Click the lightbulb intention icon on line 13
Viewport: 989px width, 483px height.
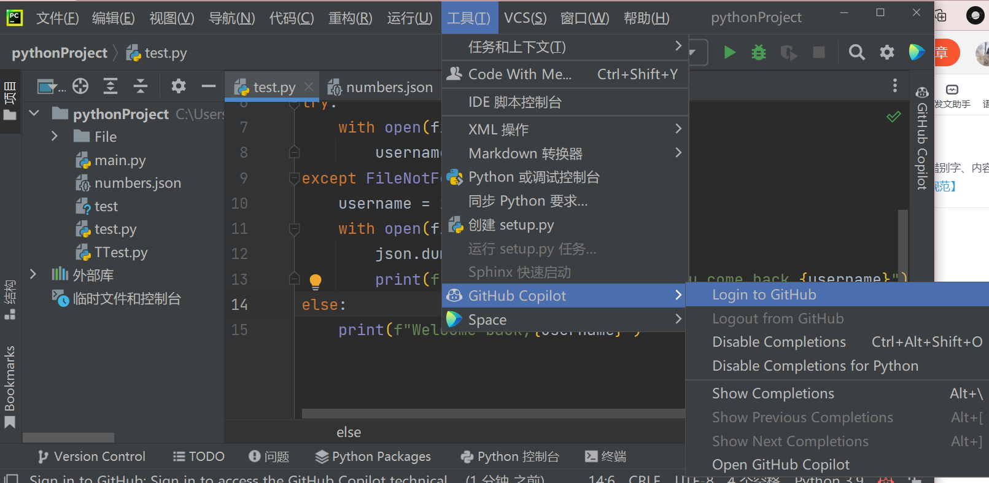316,281
